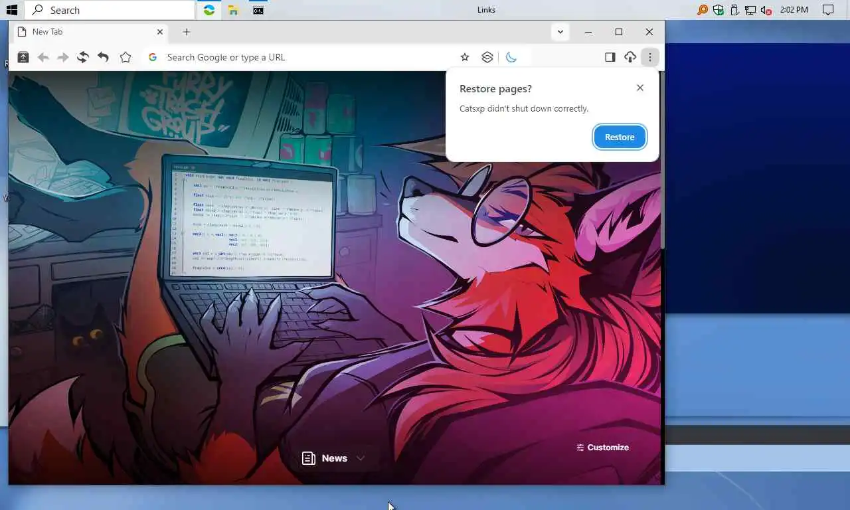Click the Links toolbar label on taskbar
The width and height of the screenshot is (850, 510).
[486, 10]
